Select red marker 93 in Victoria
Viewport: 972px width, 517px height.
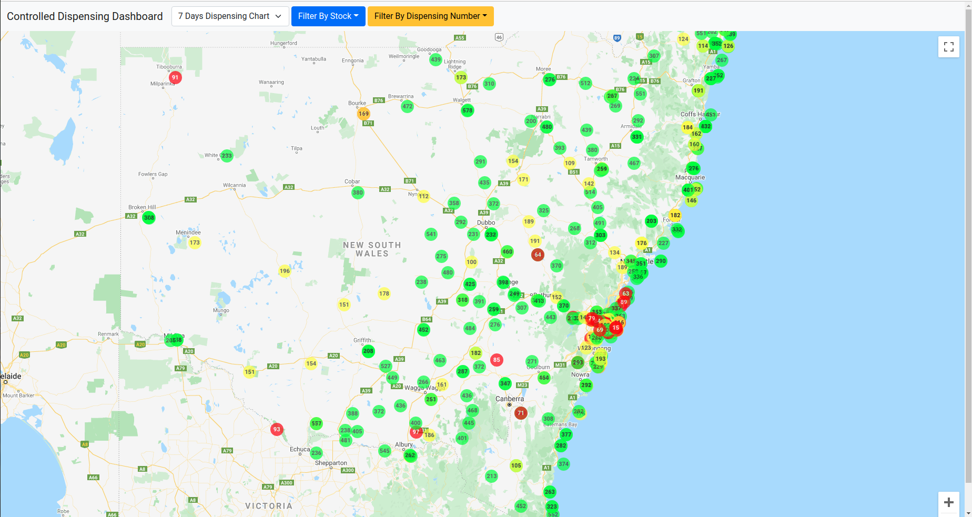point(277,429)
